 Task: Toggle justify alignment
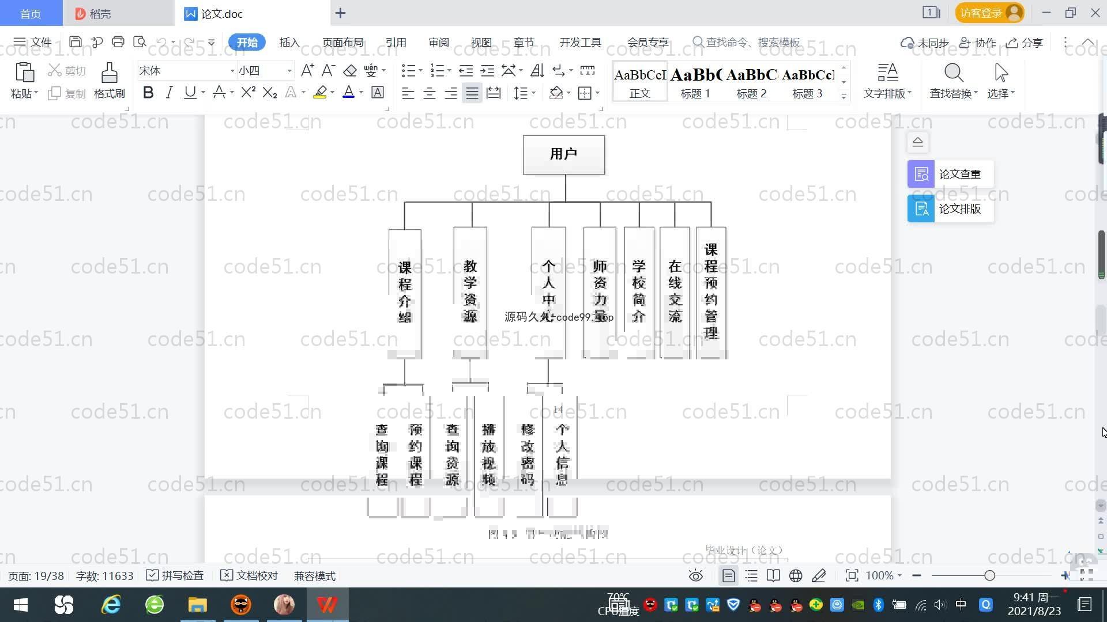(472, 93)
